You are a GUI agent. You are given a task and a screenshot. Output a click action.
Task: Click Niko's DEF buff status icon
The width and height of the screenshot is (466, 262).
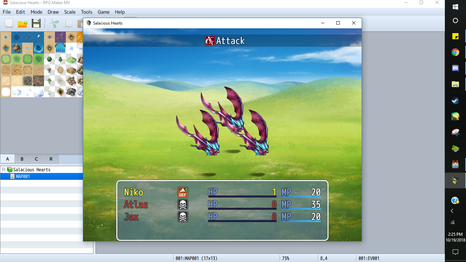coord(183,192)
